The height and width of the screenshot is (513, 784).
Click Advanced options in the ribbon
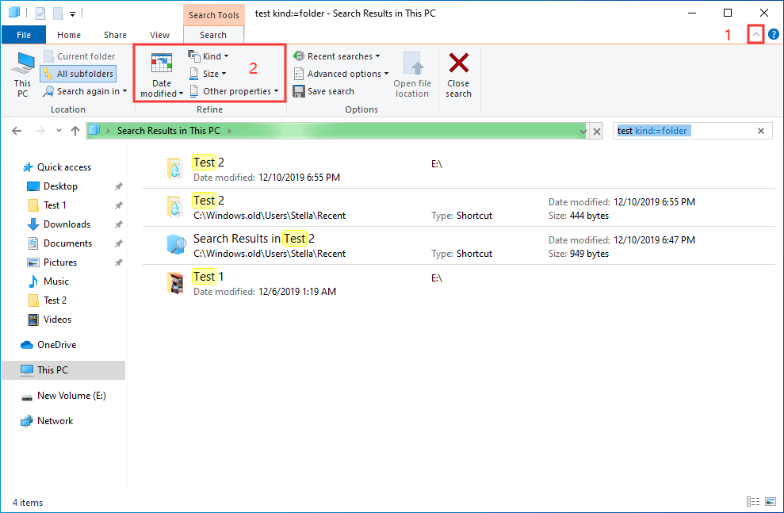[342, 74]
